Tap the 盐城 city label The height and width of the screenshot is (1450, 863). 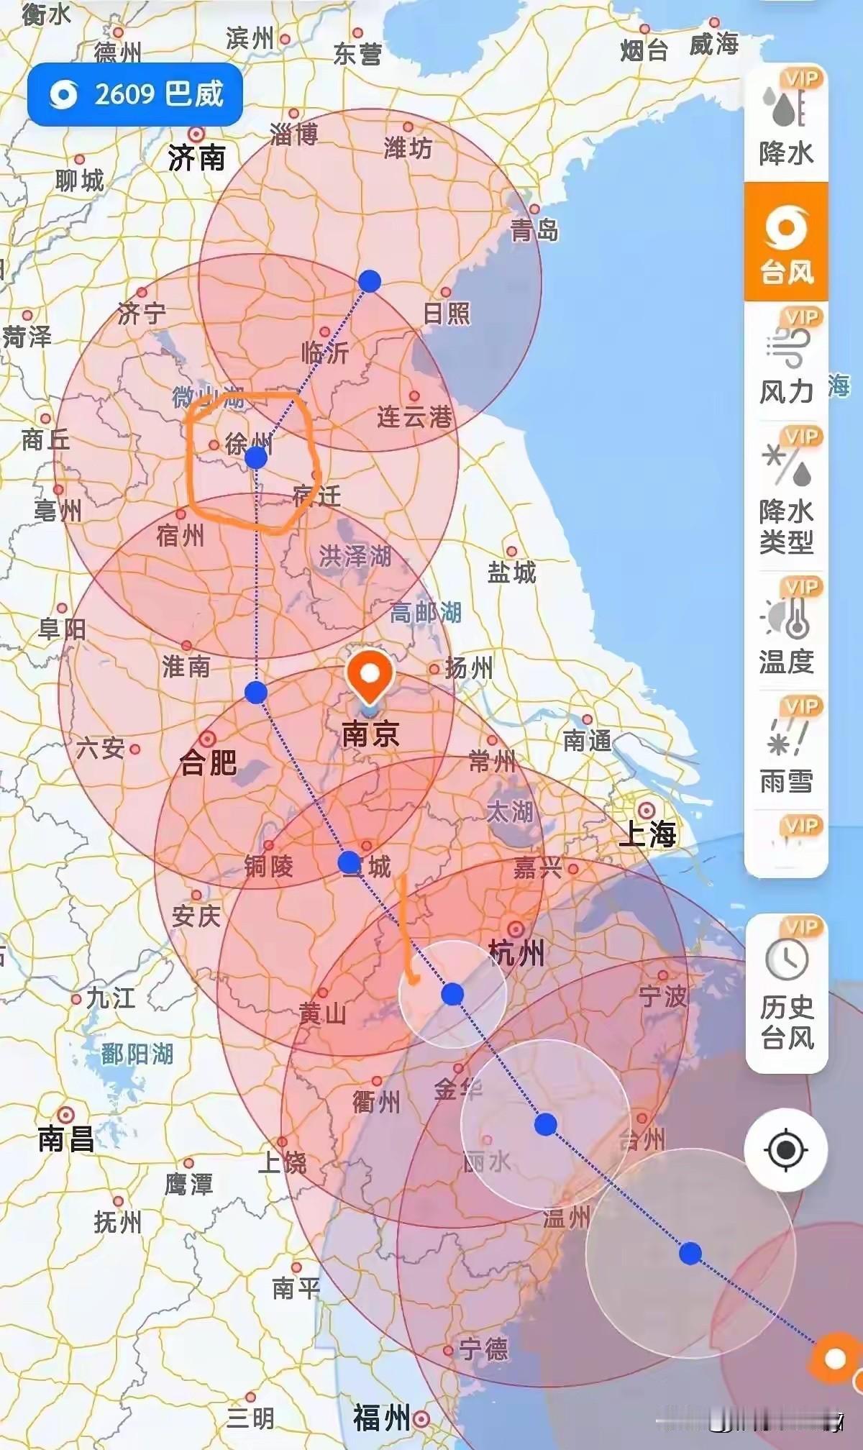tap(511, 573)
